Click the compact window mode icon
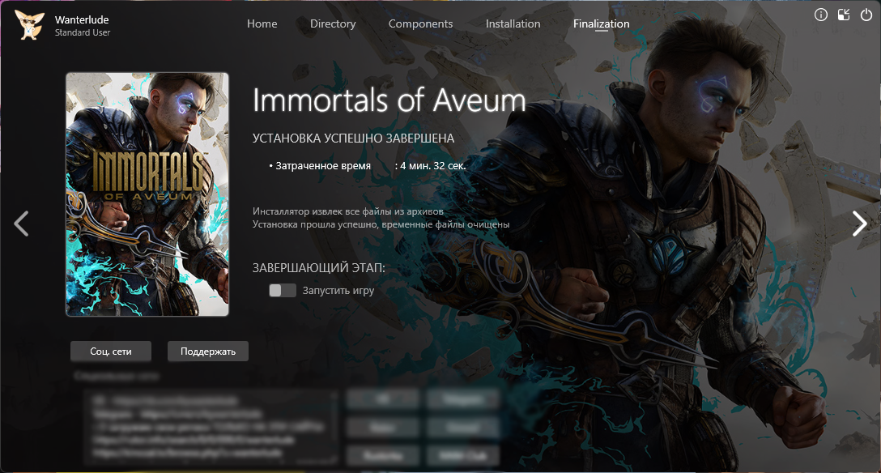 pos(844,15)
